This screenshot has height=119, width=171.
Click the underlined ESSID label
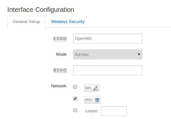click(60, 39)
